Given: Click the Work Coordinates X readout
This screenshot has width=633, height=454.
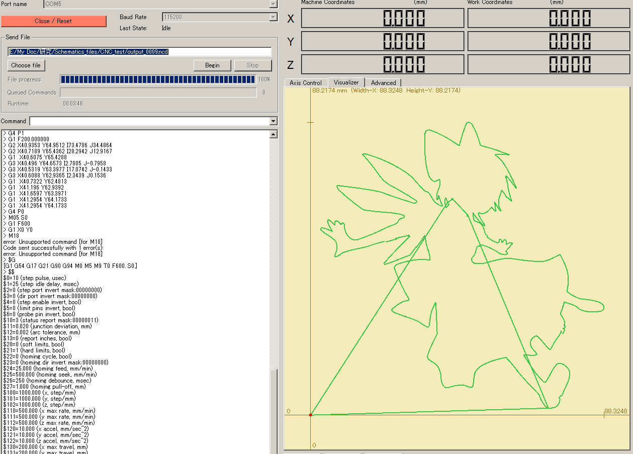Looking at the screenshot, I should click(x=549, y=18).
